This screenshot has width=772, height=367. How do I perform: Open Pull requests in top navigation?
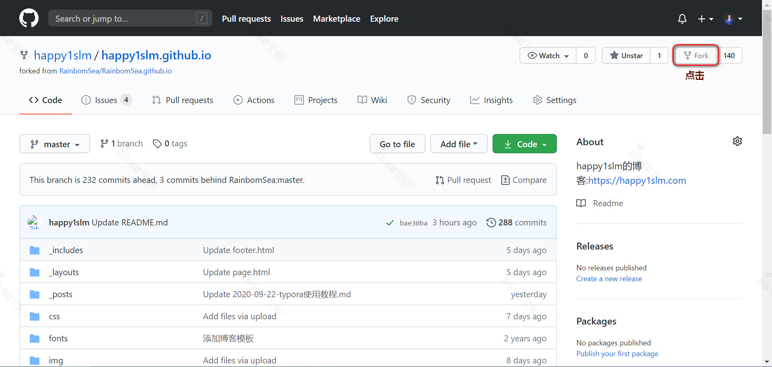246,19
